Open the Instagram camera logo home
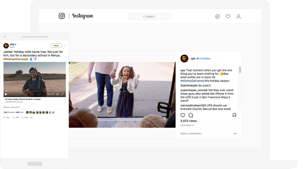303x169 pixels. coord(61,16)
